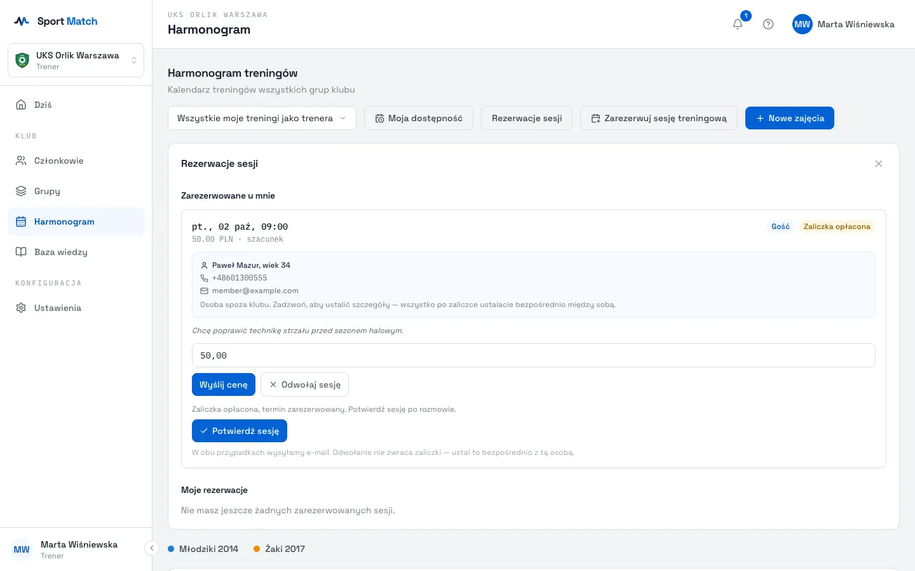Click the Sport Match logo
This screenshot has height=571, width=915.
pos(56,21)
